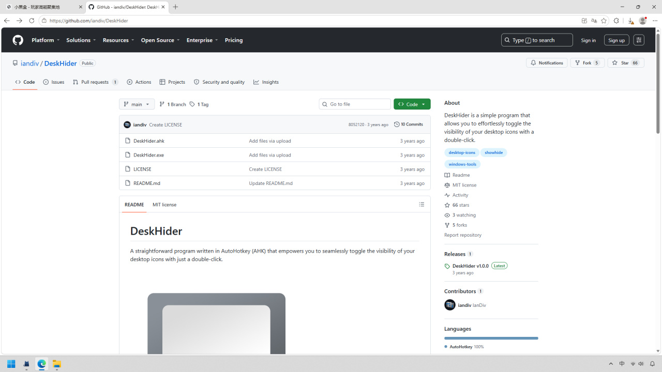Reload the page with the refresh icon
The width and height of the screenshot is (662, 372).
32,21
